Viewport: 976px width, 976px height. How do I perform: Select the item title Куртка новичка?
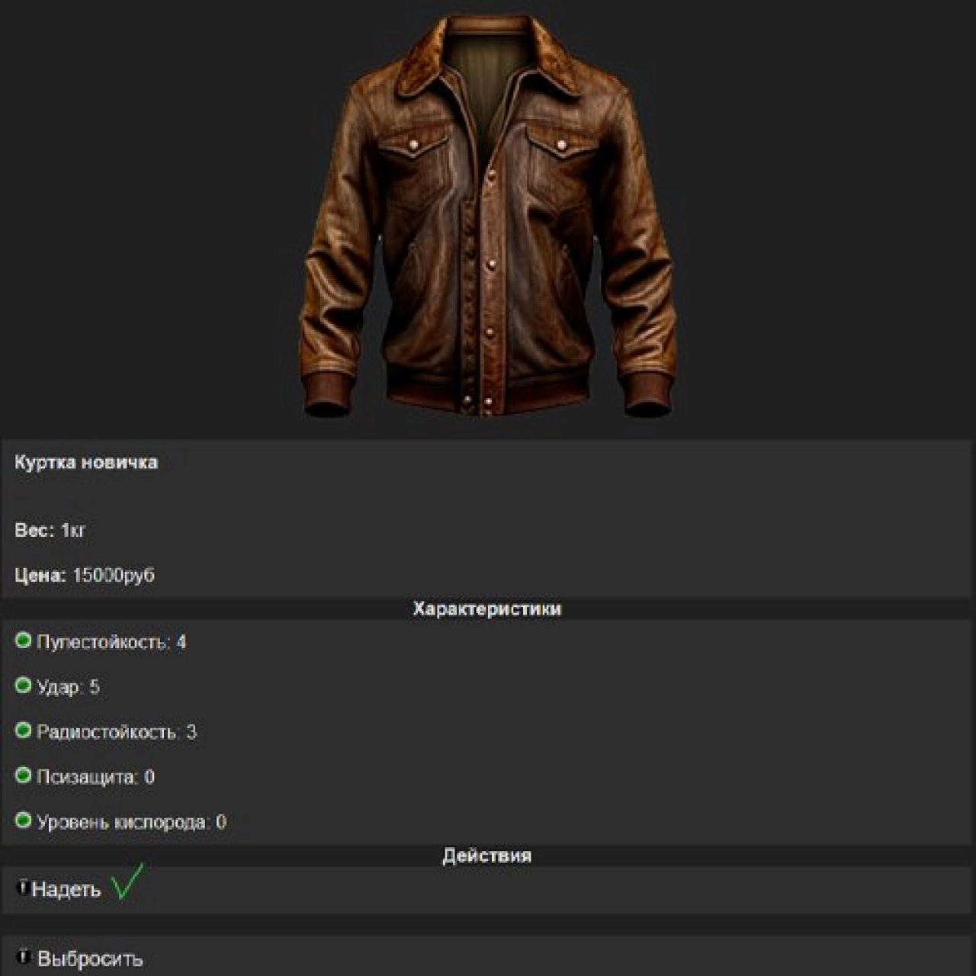(x=86, y=462)
